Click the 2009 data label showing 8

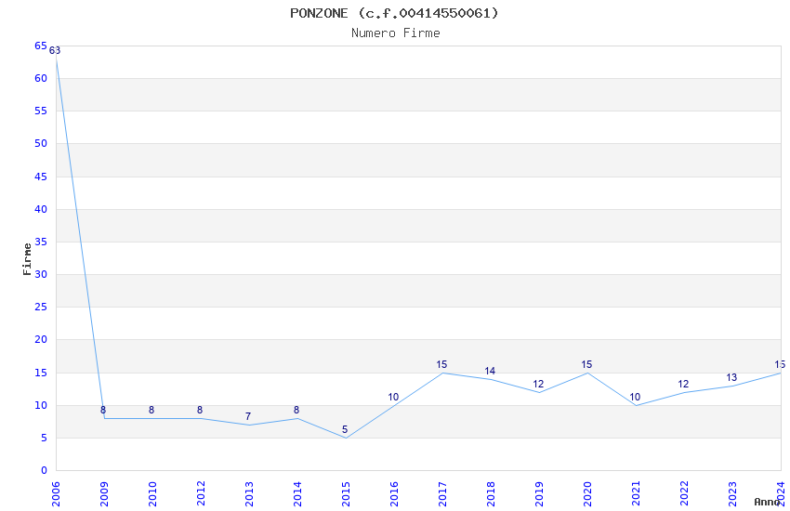(x=103, y=410)
